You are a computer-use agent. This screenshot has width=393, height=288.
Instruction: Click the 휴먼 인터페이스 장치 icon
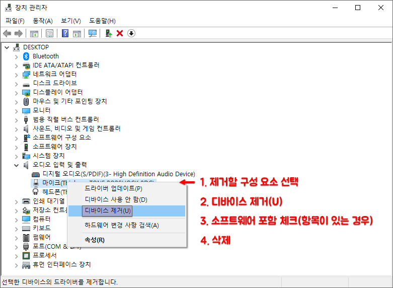pos(26,265)
